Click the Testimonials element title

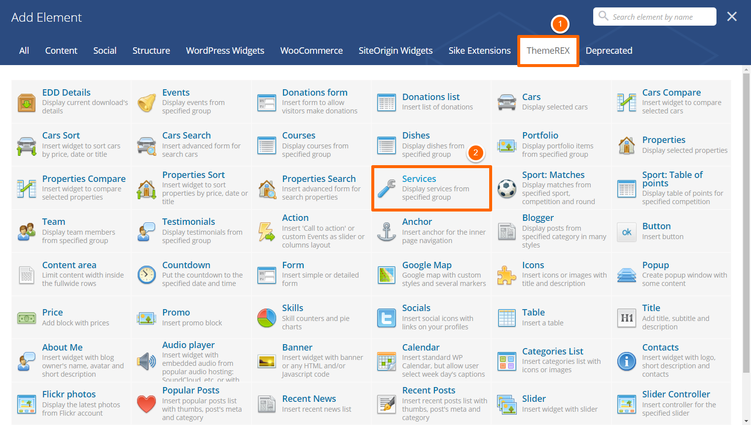coord(189,222)
